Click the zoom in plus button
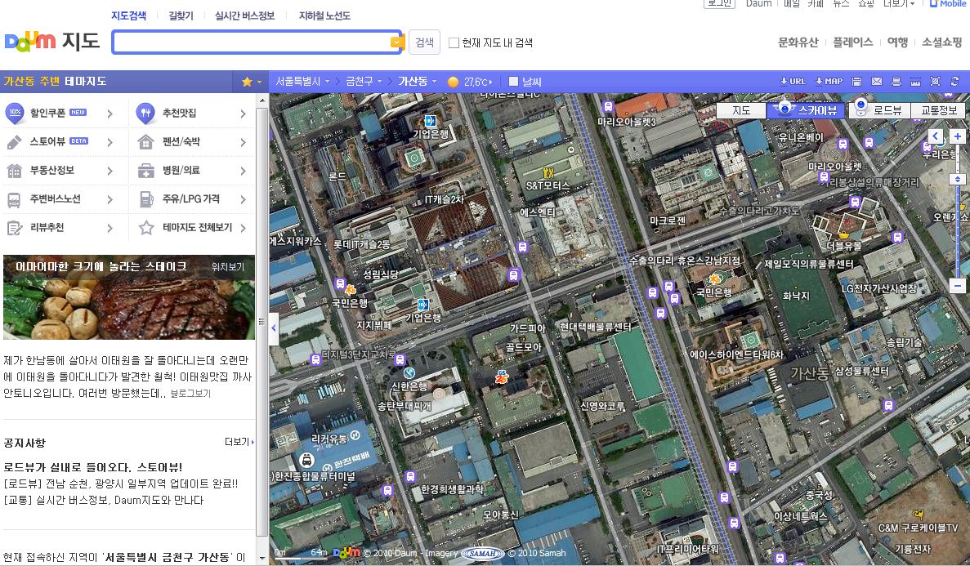The height and width of the screenshot is (566, 970). pyautogui.click(x=958, y=136)
